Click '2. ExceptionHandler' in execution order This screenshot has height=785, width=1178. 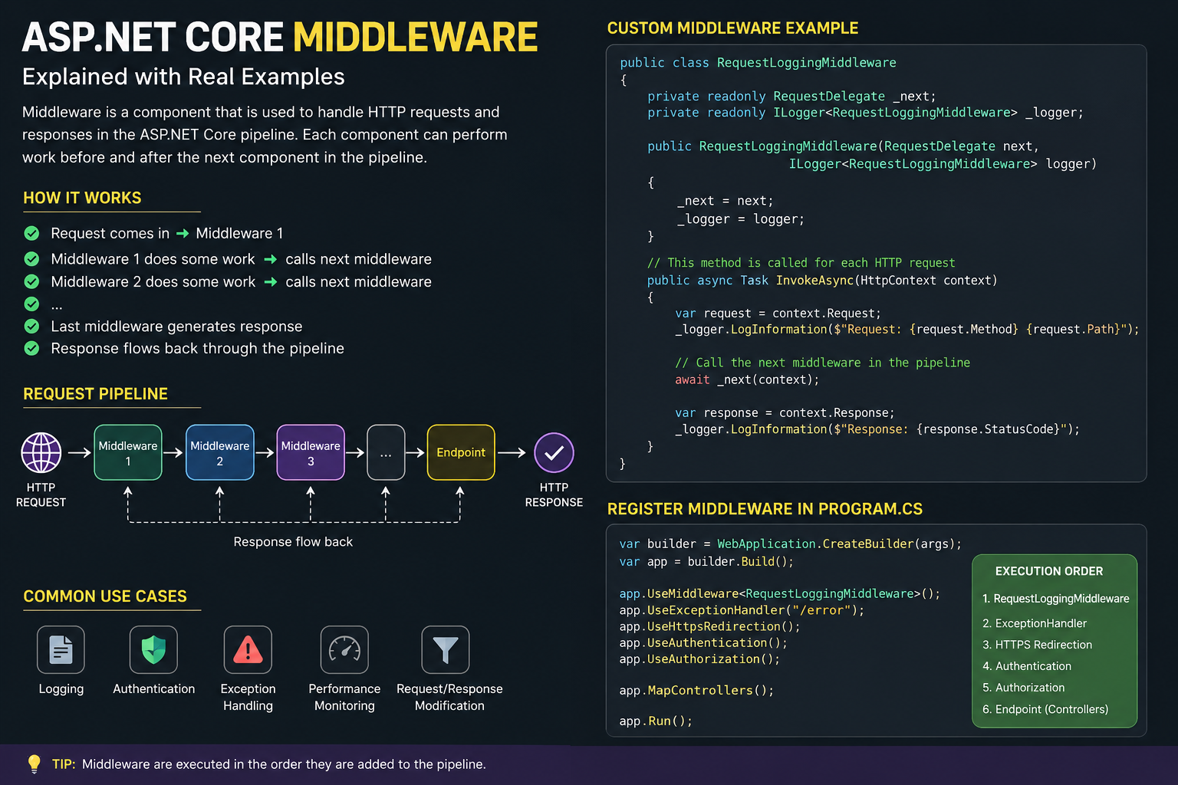[x=1035, y=623]
